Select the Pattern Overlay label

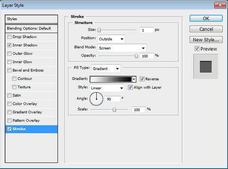click(26, 120)
